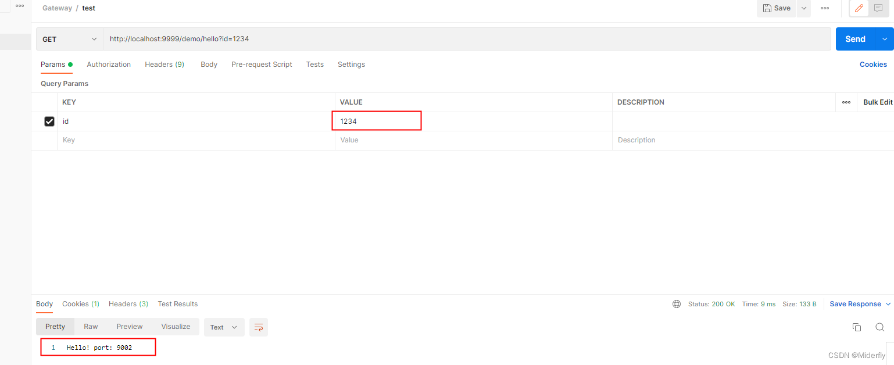This screenshot has height=365, width=894.
Task: Click the test request name in breadcrumb
Action: click(x=88, y=8)
